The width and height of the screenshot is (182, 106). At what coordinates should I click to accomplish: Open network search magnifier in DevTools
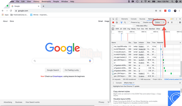click(125, 22)
